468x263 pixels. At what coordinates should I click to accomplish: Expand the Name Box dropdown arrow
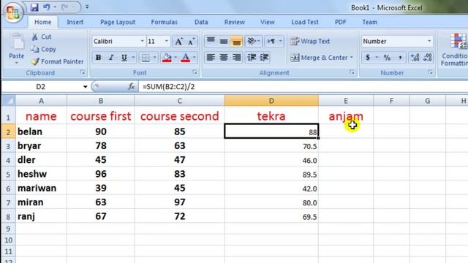tap(85, 87)
